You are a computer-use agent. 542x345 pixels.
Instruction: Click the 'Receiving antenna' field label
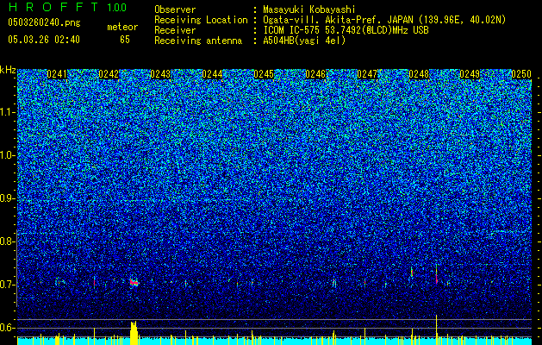click(x=198, y=41)
